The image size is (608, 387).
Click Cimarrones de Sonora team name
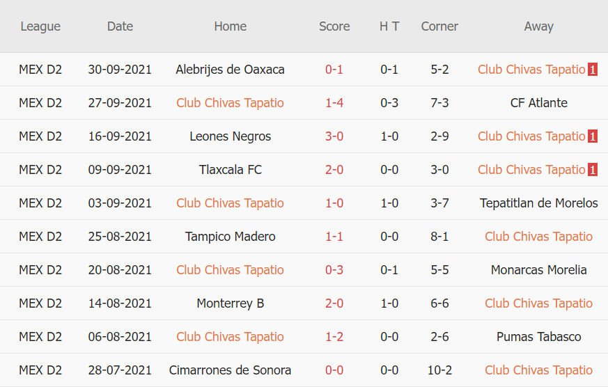tap(230, 370)
